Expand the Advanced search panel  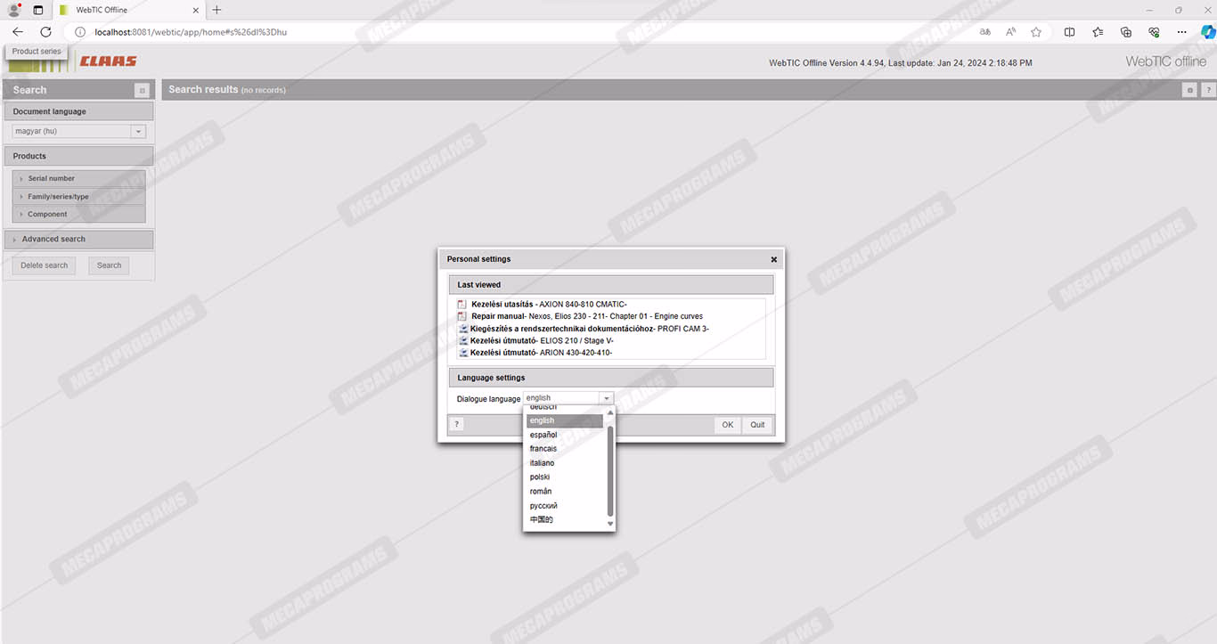[53, 239]
